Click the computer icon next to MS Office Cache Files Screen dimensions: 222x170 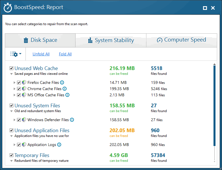pos(24,95)
